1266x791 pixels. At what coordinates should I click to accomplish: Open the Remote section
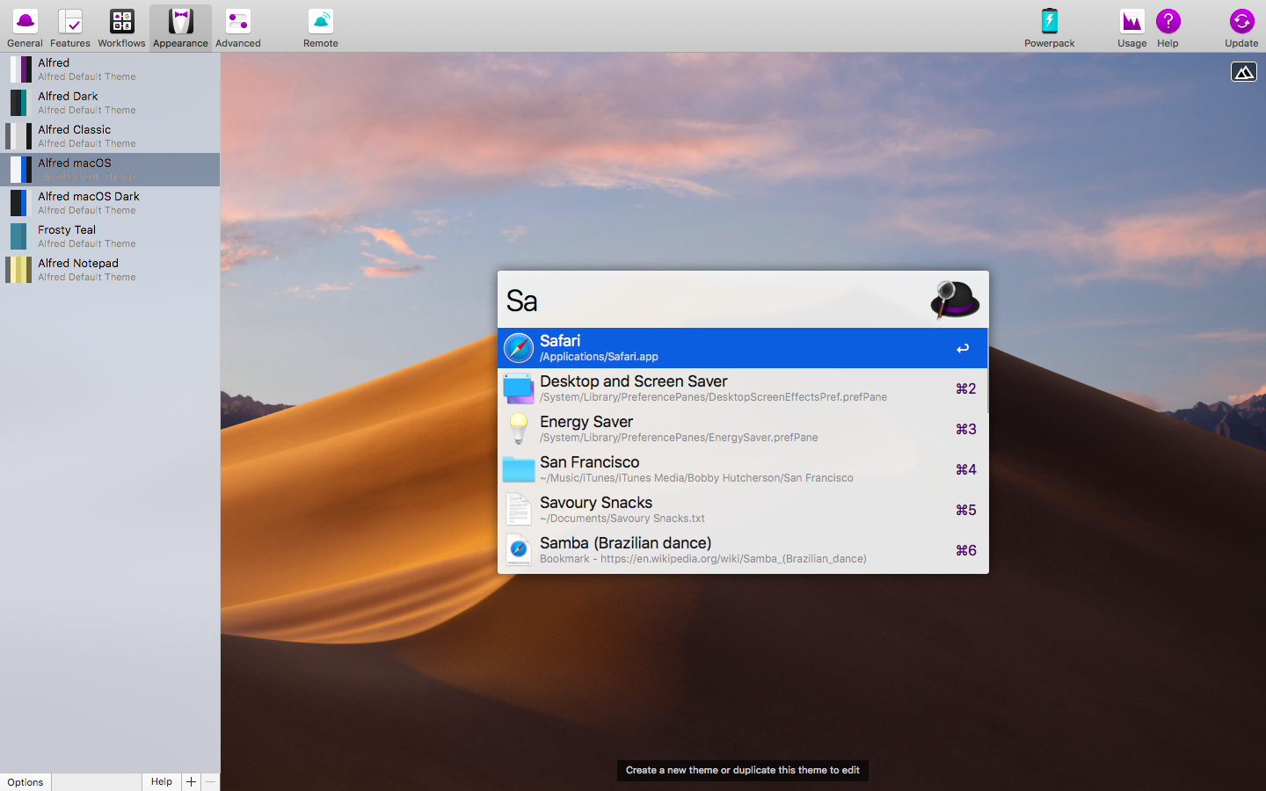click(x=320, y=26)
